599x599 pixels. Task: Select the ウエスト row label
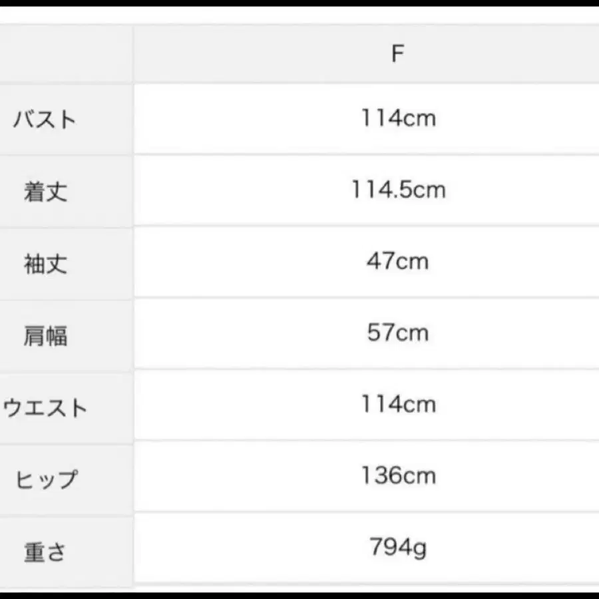coord(45,407)
